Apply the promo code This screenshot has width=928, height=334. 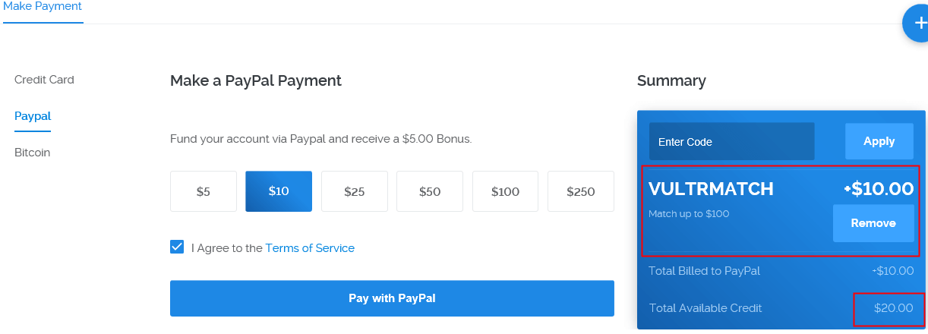(x=879, y=142)
